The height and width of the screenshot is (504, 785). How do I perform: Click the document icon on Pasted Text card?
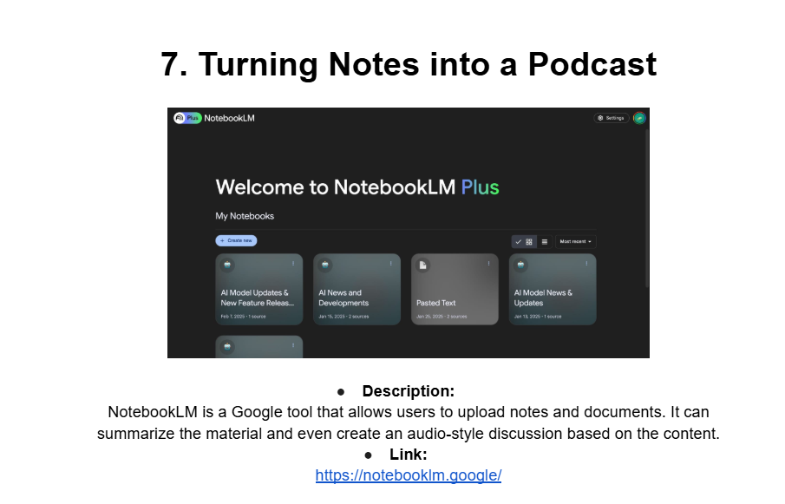(423, 265)
